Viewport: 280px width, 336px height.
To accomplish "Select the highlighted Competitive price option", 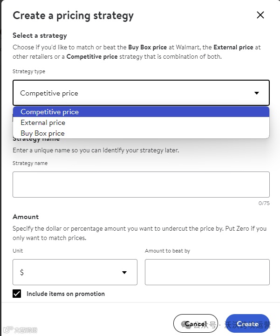I will click(50, 112).
